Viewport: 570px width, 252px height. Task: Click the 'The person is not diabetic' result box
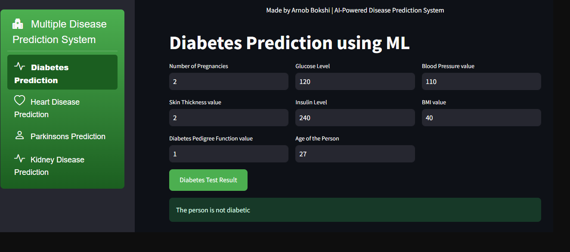click(355, 210)
